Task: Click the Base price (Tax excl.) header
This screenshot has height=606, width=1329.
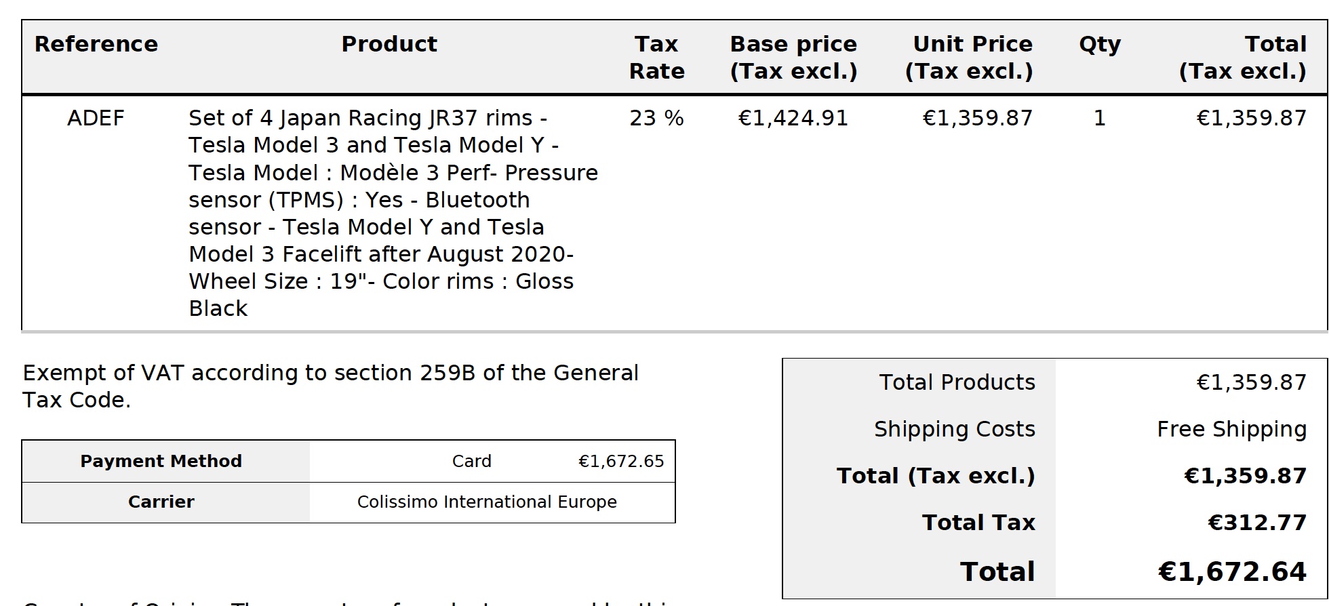Action: (x=793, y=58)
